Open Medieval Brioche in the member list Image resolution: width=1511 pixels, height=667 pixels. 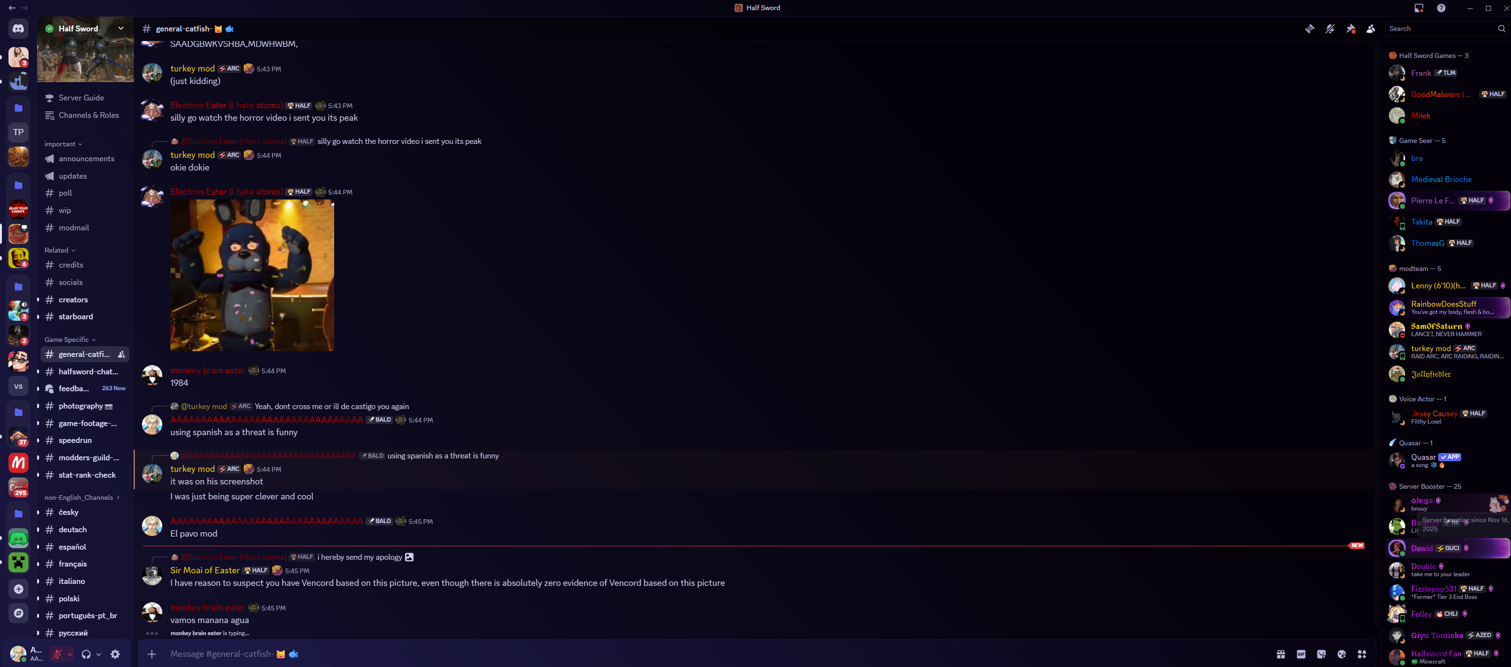[x=1447, y=180]
